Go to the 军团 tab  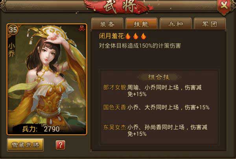click(210, 24)
